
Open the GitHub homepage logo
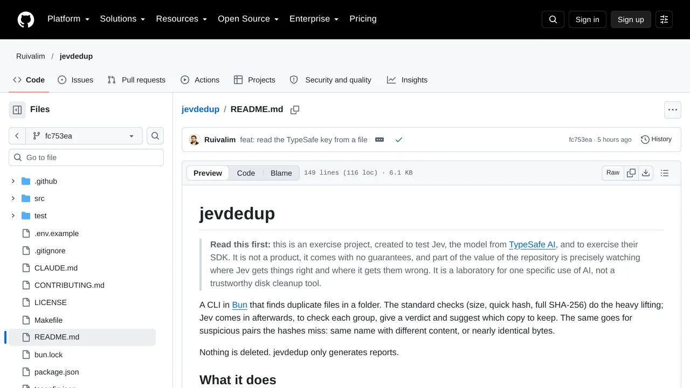click(x=26, y=19)
